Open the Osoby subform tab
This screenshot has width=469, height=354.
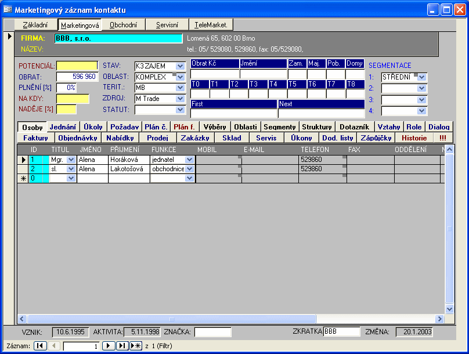click(x=33, y=127)
